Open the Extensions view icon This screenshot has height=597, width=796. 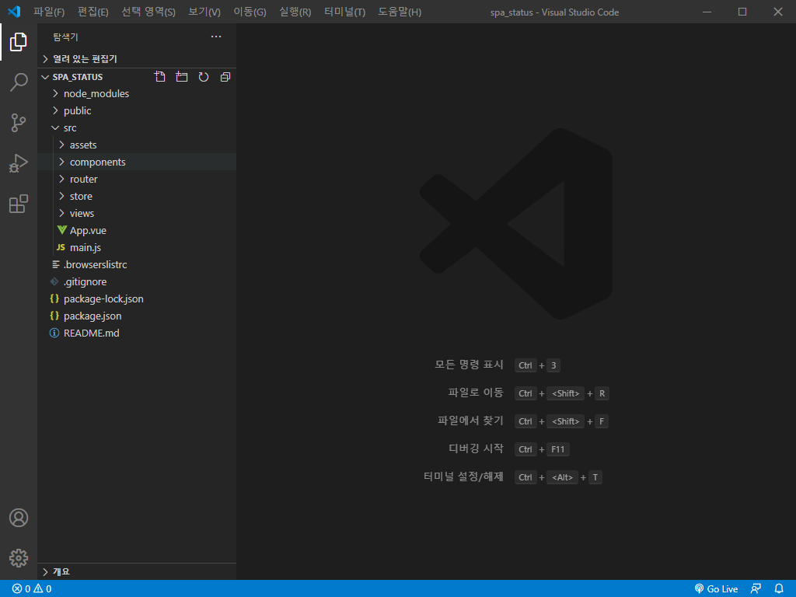pyautogui.click(x=19, y=204)
